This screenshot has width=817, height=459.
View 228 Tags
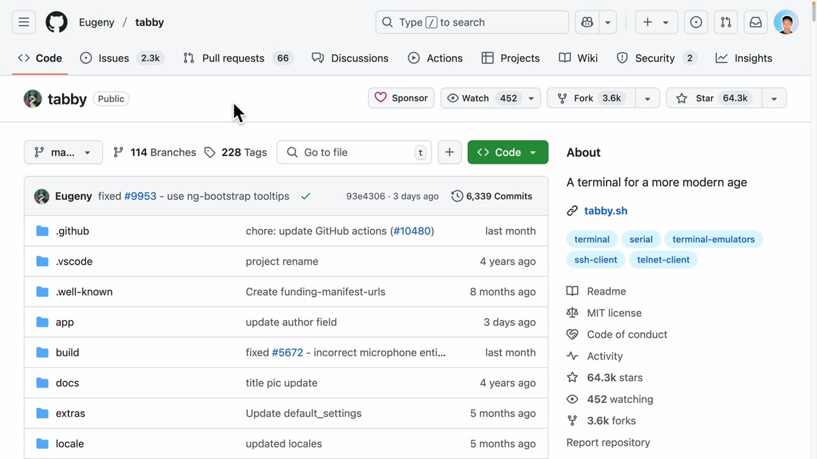[236, 152]
